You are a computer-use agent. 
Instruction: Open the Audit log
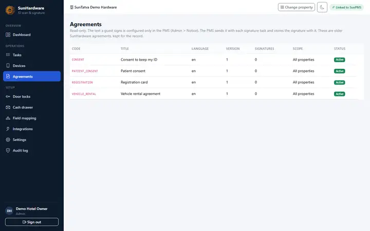pos(20,150)
